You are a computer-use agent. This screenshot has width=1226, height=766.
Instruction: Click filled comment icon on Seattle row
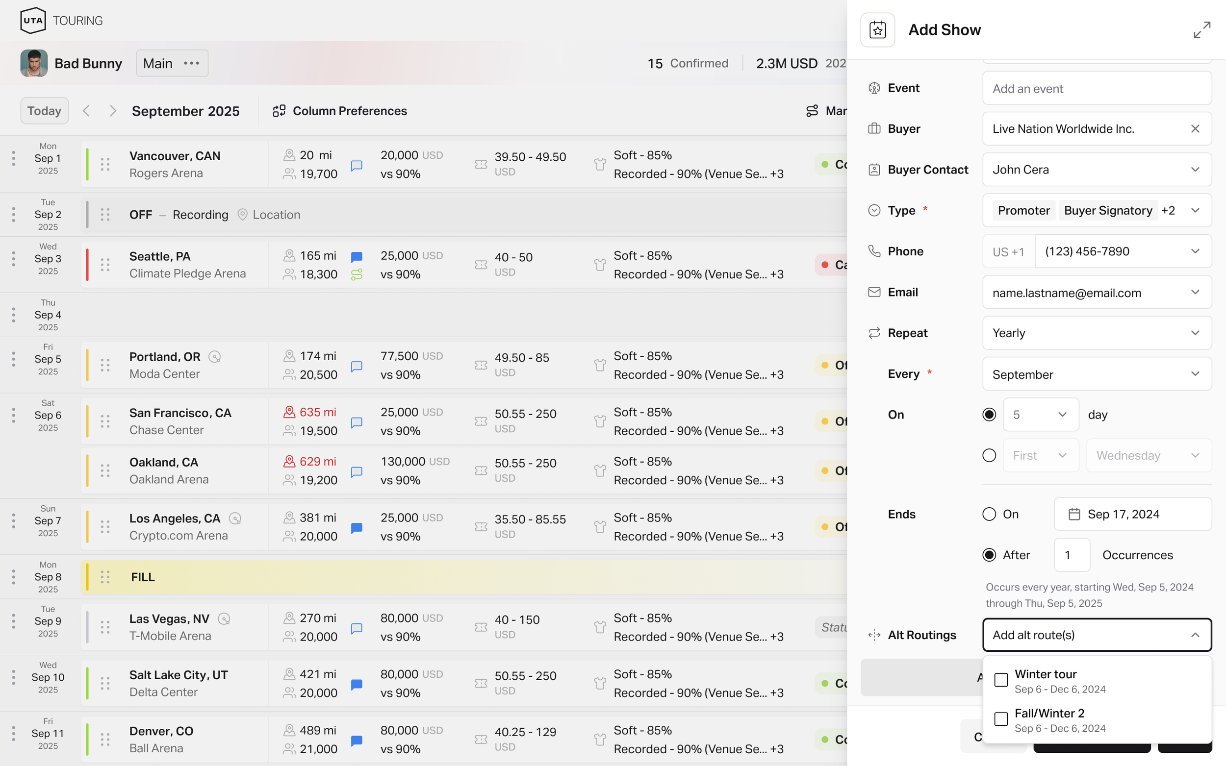[357, 257]
